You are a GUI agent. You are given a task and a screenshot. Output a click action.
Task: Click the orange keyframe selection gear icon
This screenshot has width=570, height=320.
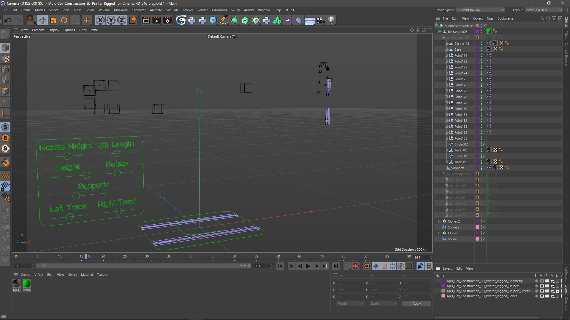point(367,266)
